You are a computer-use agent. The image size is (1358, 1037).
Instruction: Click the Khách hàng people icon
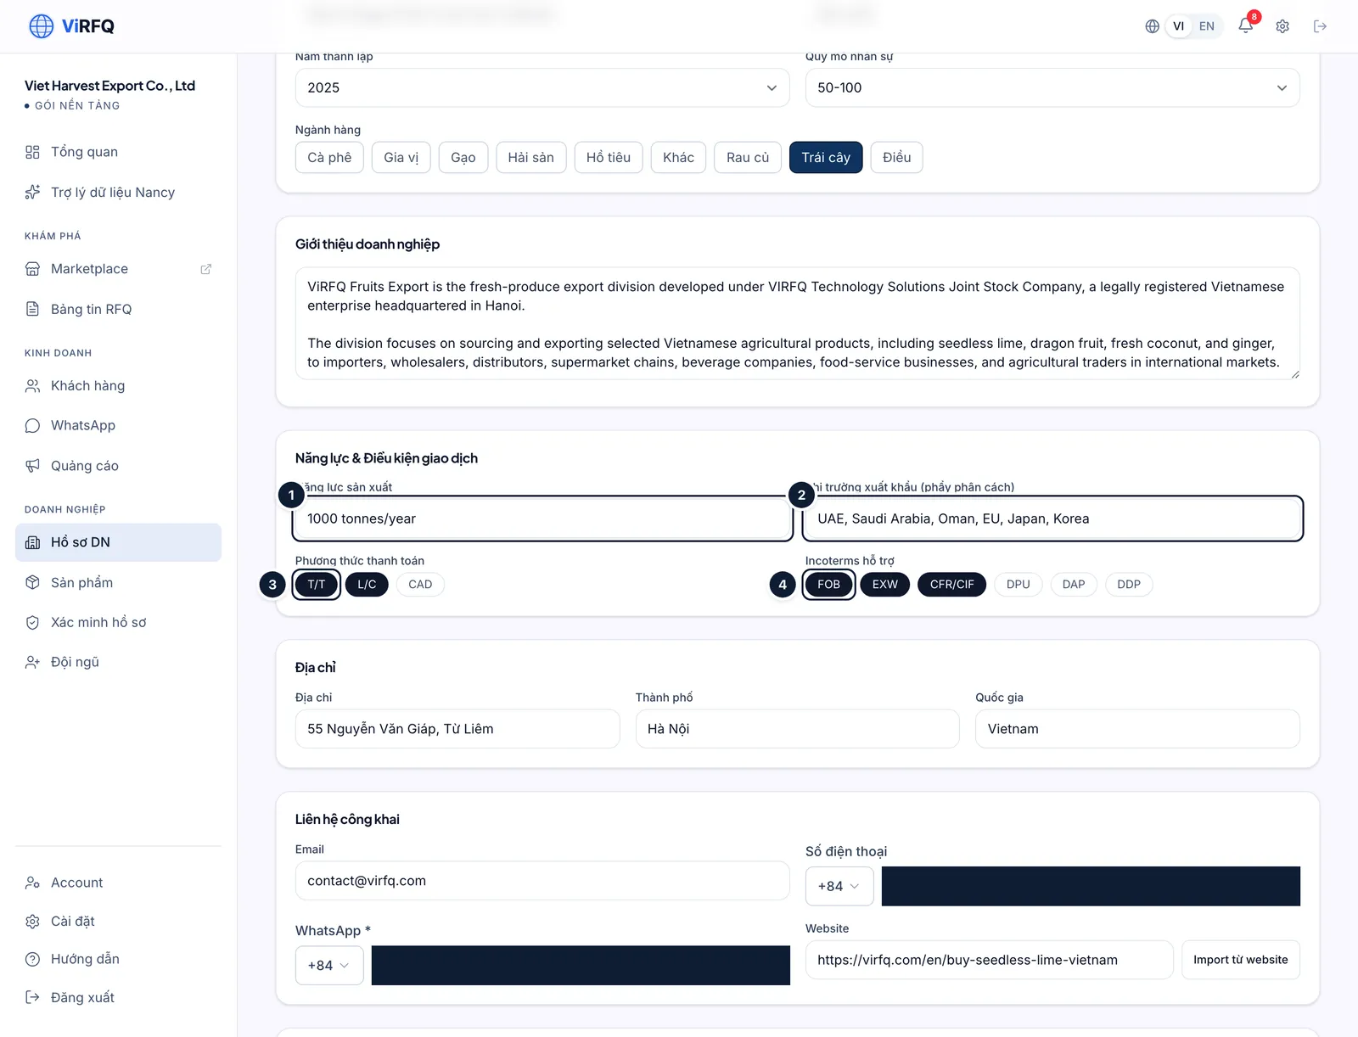[32, 386]
